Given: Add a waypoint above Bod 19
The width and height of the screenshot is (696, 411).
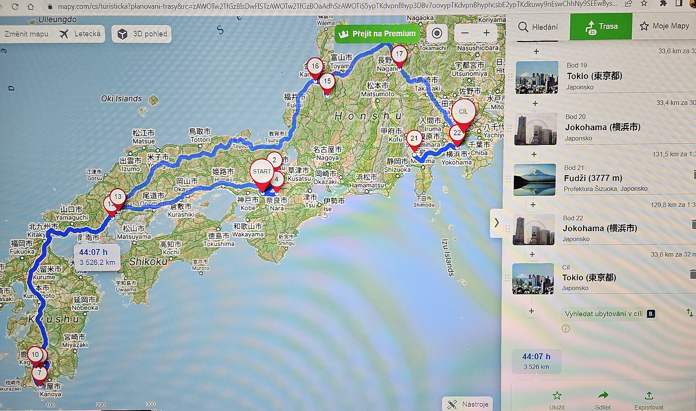Looking at the screenshot, I should point(536,51).
